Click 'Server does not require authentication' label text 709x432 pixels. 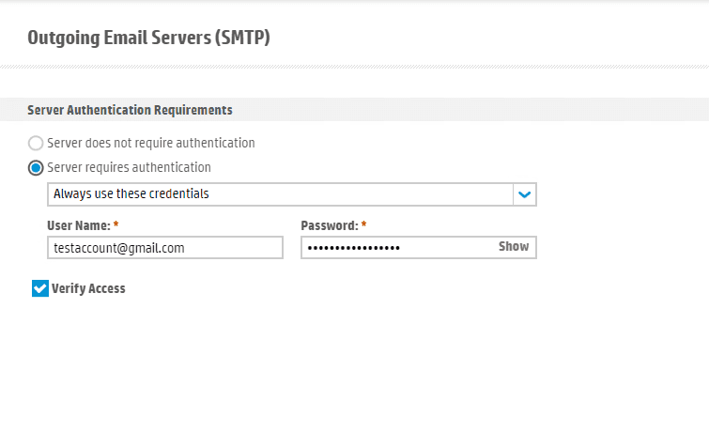coord(150,144)
